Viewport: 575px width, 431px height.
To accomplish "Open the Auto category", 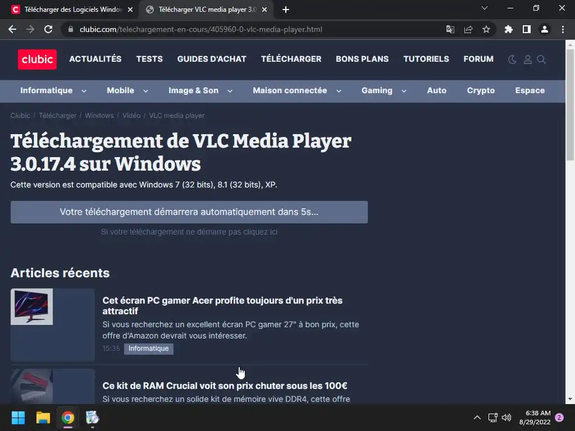I will (x=436, y=90).
